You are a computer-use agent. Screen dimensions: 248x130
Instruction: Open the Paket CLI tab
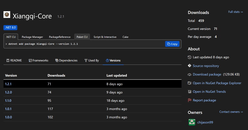(x=82, y=37)
